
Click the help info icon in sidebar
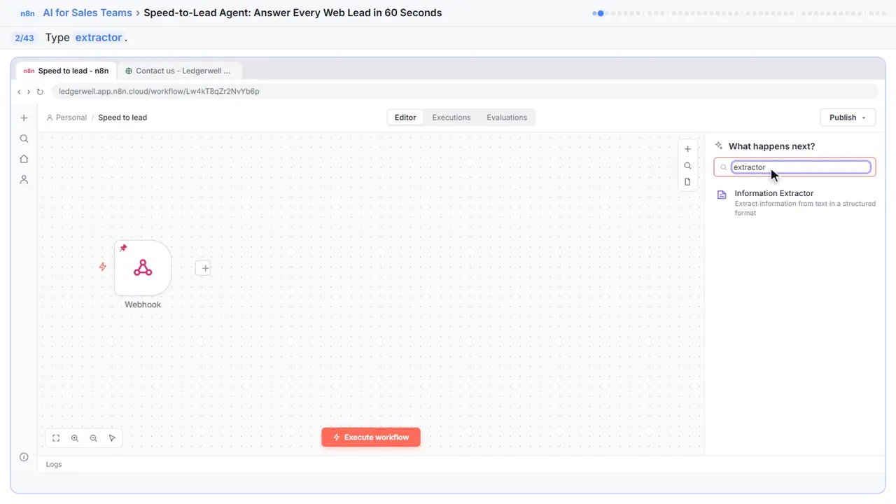(24, 457)
